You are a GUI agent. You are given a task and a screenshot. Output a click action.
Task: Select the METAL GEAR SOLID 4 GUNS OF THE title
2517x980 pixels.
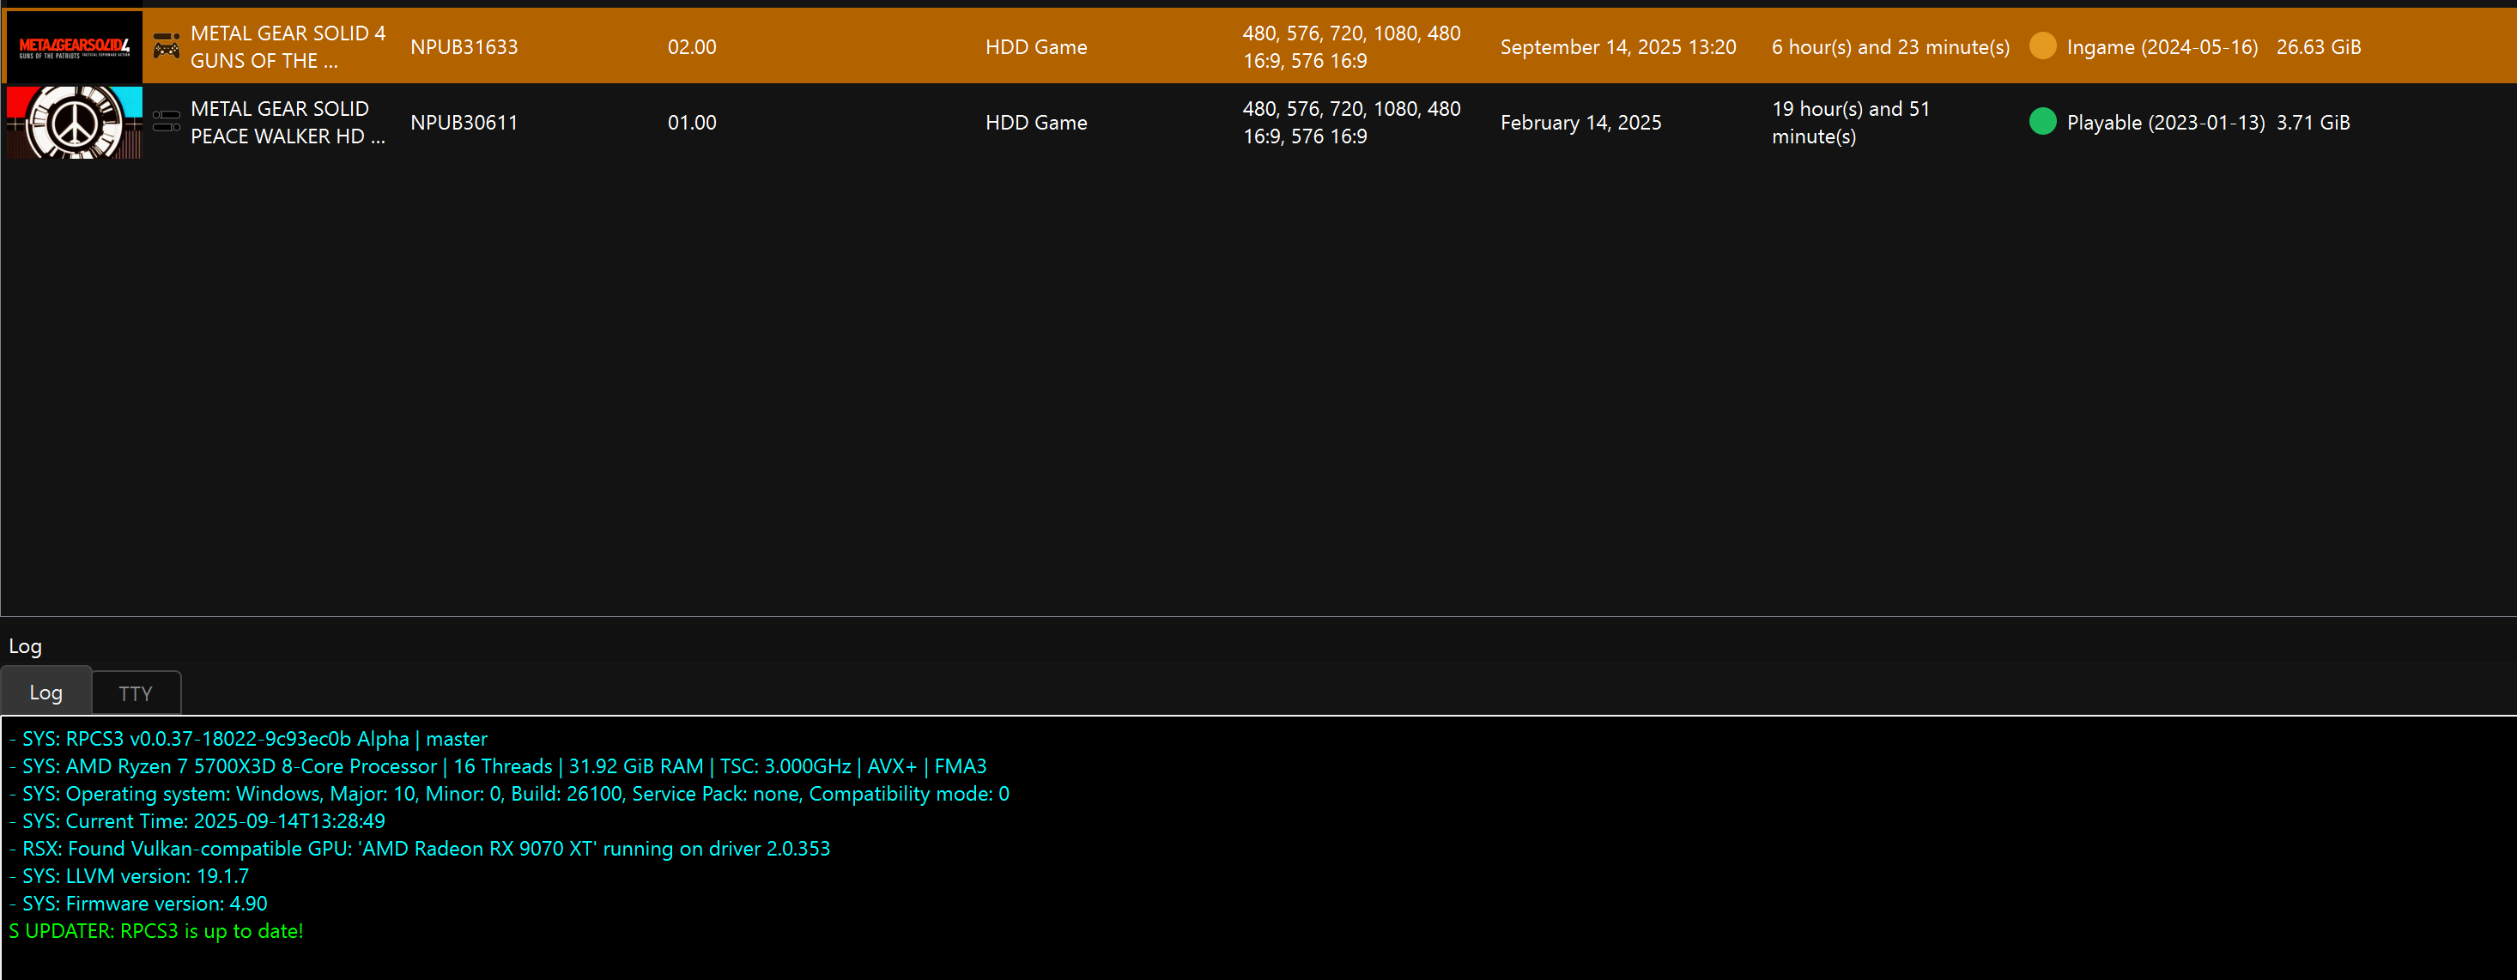[288, 46]
